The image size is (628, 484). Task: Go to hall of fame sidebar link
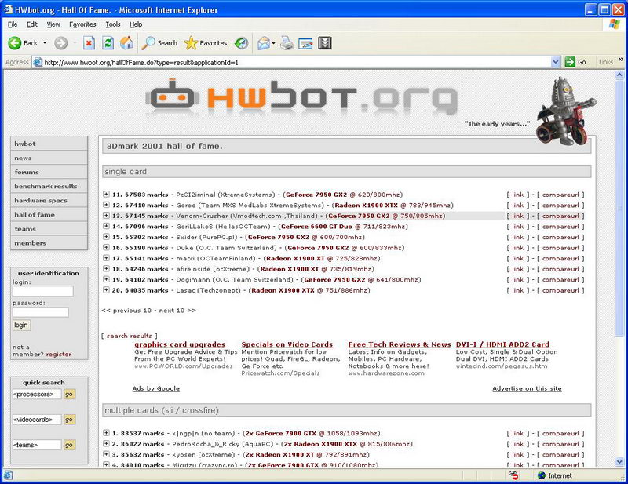click(49, 215)
